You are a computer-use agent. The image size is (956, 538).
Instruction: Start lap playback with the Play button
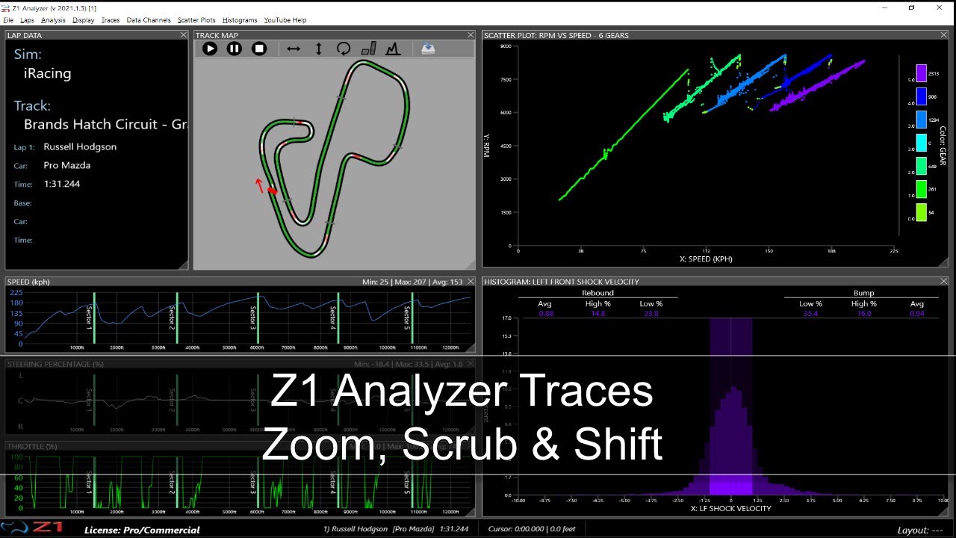[210, 49]
